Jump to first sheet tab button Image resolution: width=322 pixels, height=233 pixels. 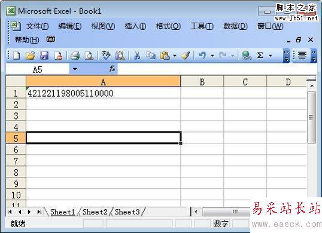point(10,211)
